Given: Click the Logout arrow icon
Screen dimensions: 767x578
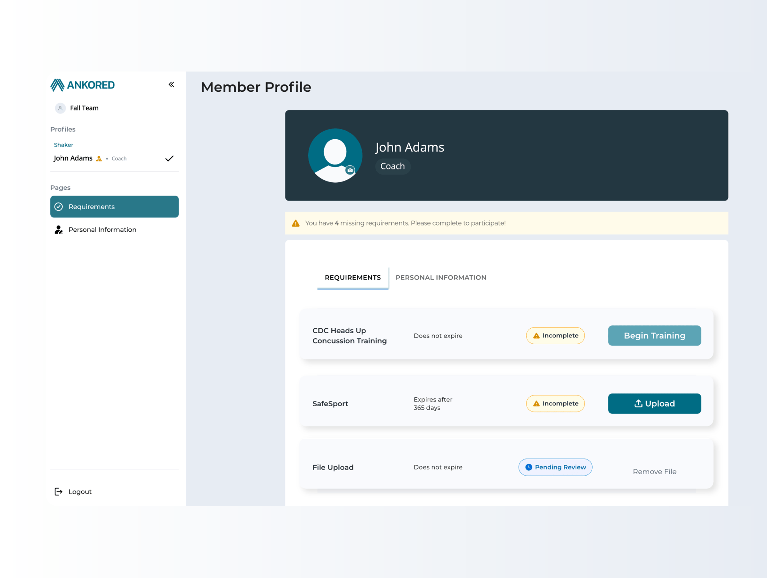Looking at the screenshot, I should pyautogui.click(x=58, y=492).
